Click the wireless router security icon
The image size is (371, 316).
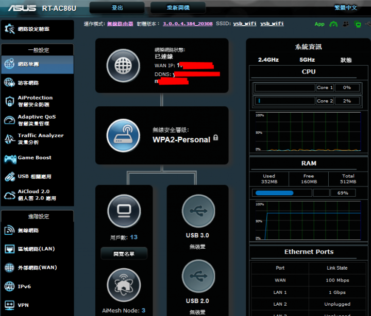coord(123,136)
